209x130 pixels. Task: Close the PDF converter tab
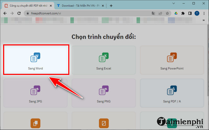tap(51, 6)
